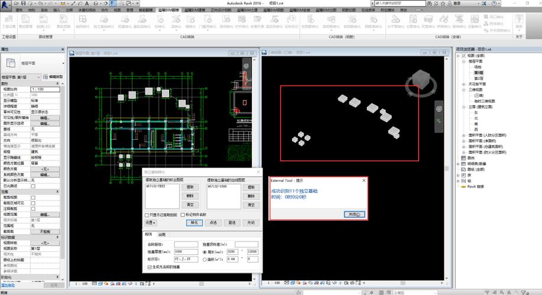Toggle 注释裁剪 checkbox in properties
Viewport: 542px width, 295px height.
click(33, 209)
